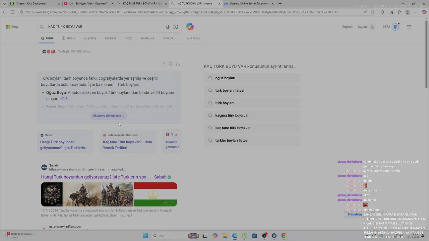Open browser tab list dropdown arrow
The image size is (429, 241).
[x=4, y=4]
